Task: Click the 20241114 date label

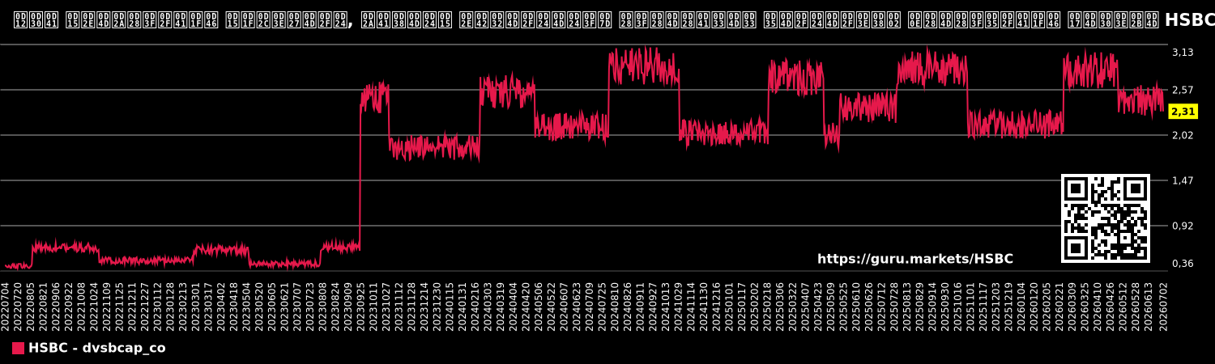Action: tap(692, 306)
